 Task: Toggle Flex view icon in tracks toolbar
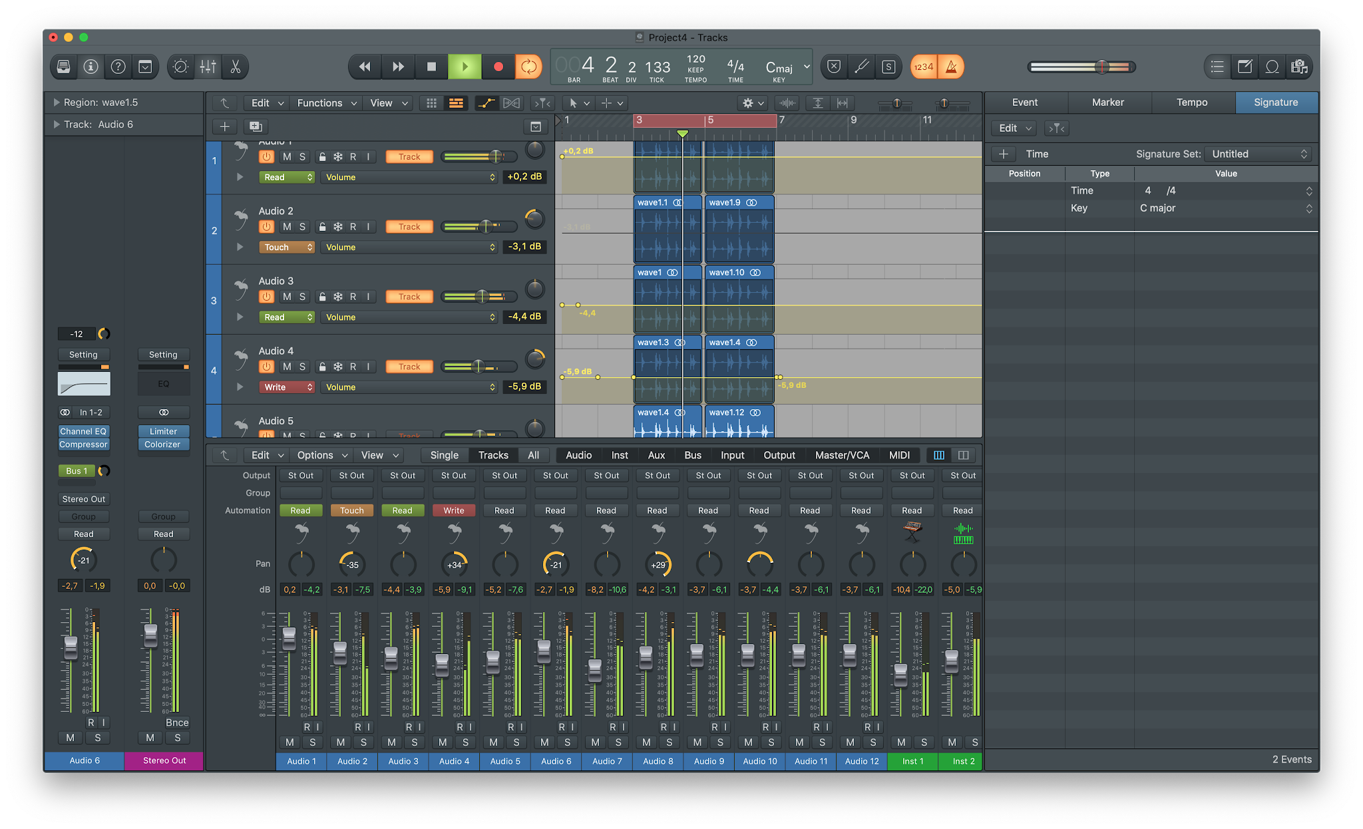tap(512, 103)
